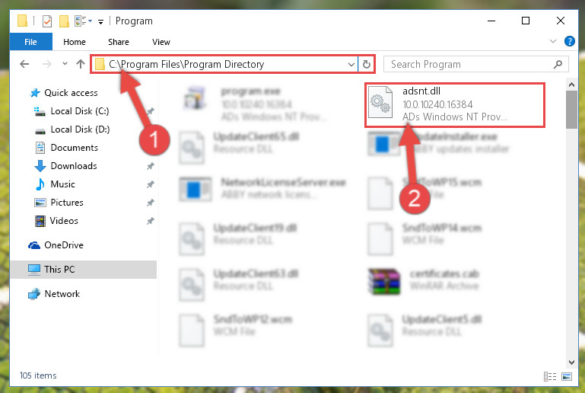Viewport: 585px width, 393px height.
Task: Select the adsnt.dll file
Action: (x=455, y=105)
